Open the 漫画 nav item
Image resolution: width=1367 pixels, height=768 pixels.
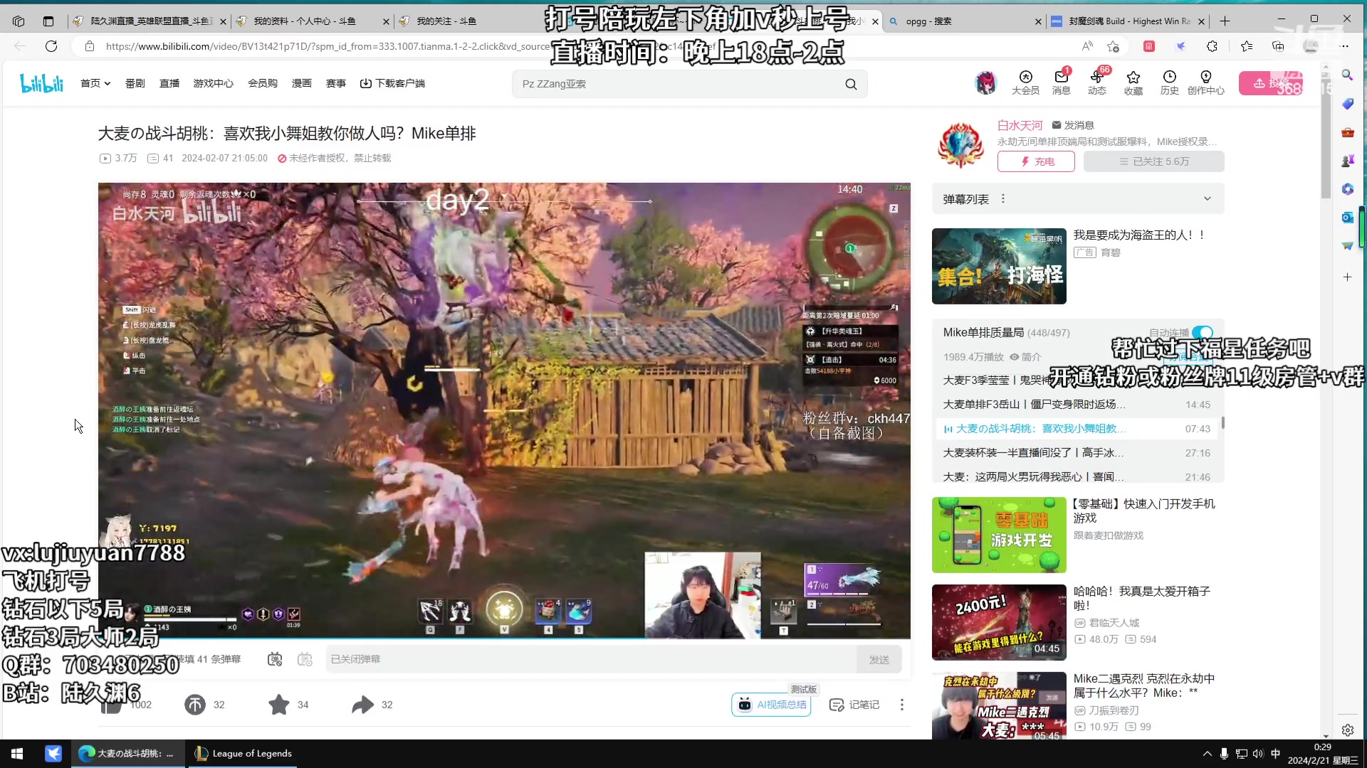coord(302,83)
